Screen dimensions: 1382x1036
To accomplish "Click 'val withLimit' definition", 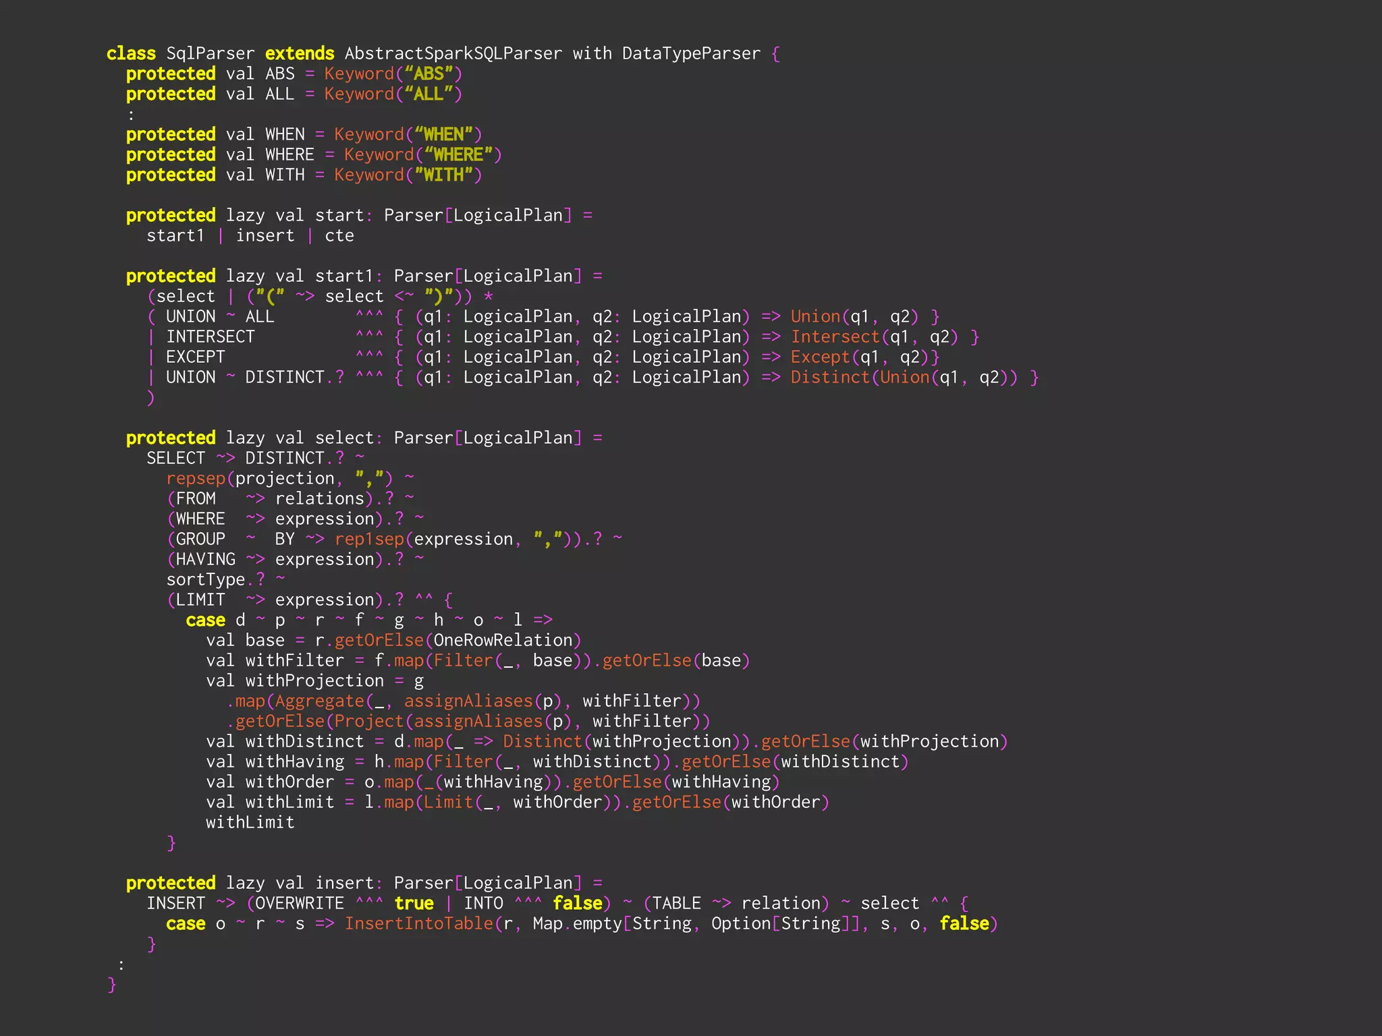I will tap(518, 802).
